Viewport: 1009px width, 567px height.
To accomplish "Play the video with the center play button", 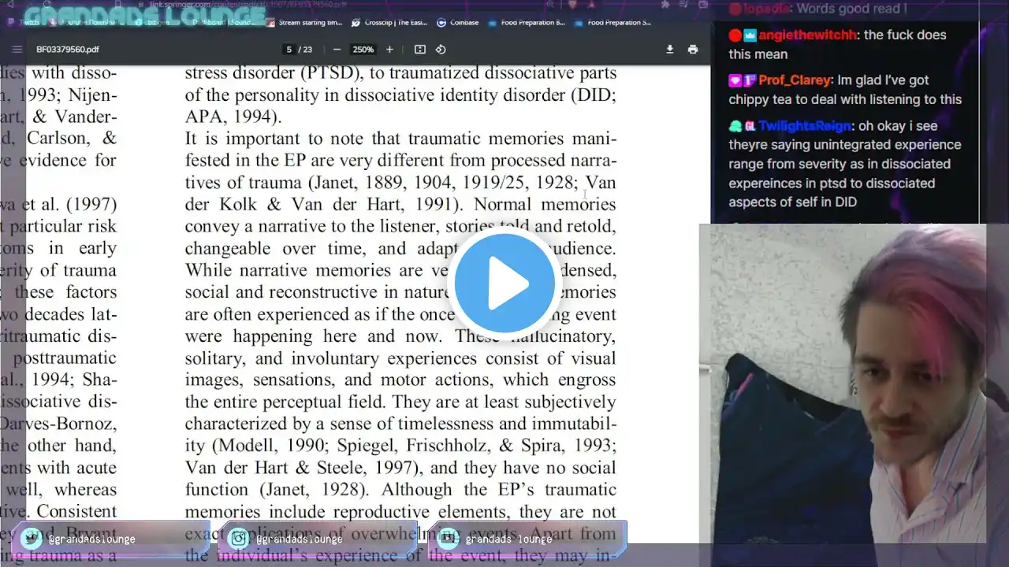I will coord(504,283).
